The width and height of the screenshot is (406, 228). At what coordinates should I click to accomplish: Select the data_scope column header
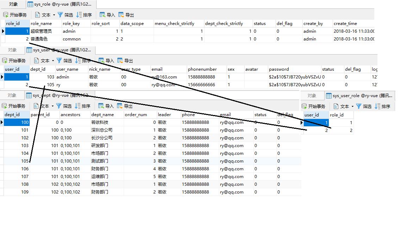[137, 24]
